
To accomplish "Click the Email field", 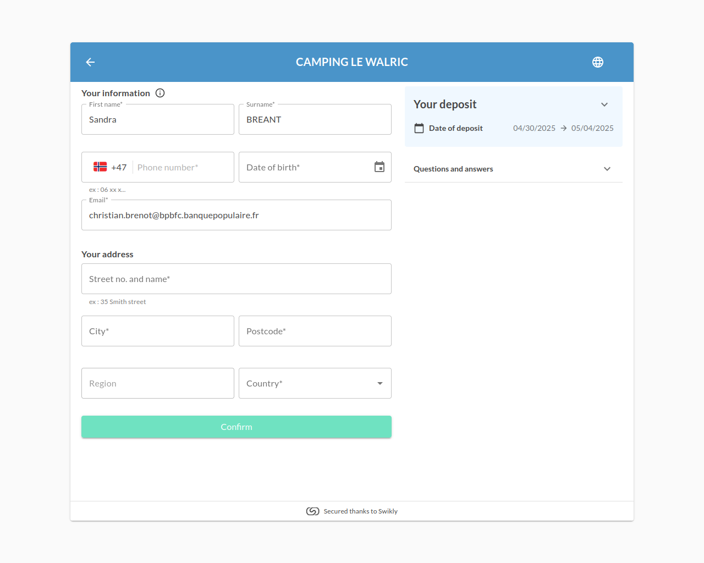I will click(237, 215).
